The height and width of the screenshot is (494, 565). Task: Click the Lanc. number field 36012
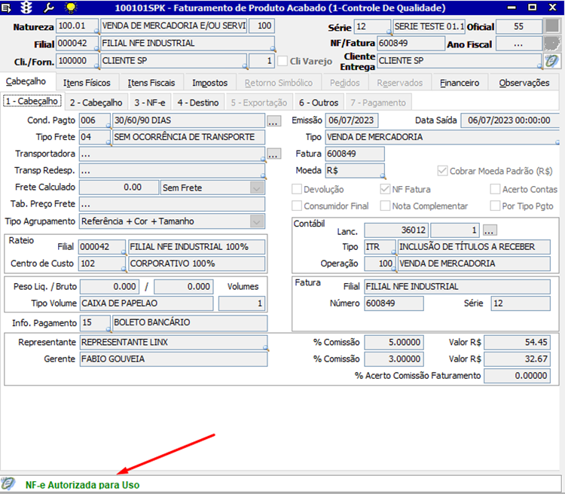(x=396, y=230)
